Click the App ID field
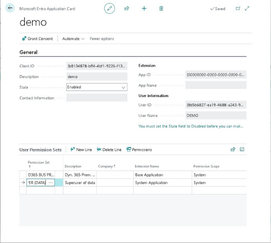Image resolution: width=271 pixels, height=243 pixels. click(x=216, y=75)
